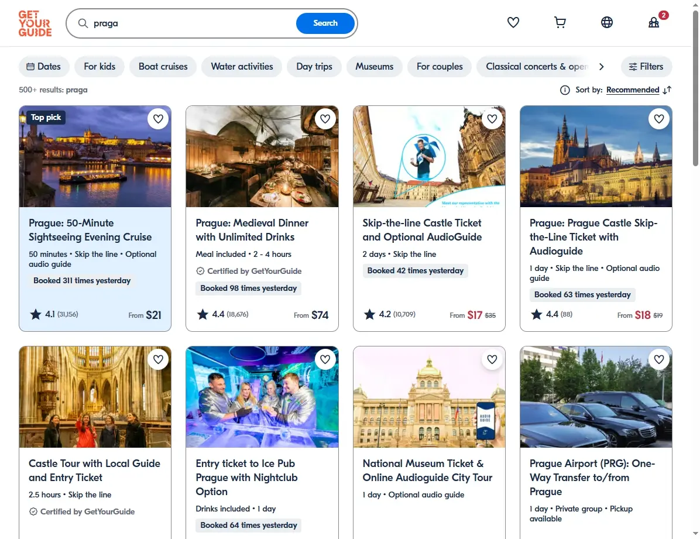The image size is (700, 539).
Task: Open the wishlist heart icon in header
Action: pyautogui.click(x=513, y=22)
